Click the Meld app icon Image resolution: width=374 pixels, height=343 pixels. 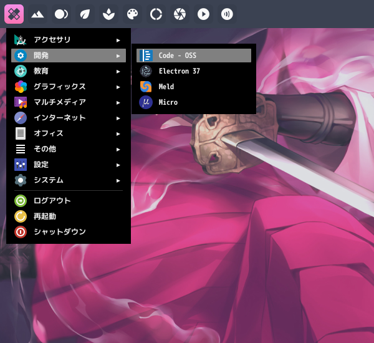tap(146, 87)
